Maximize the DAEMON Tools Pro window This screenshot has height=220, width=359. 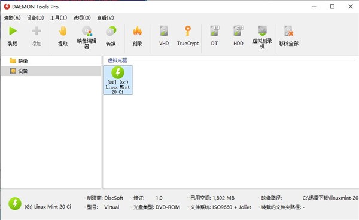click(x=332, y=7)
